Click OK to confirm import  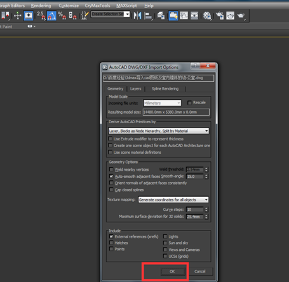[x=172, y=271]
